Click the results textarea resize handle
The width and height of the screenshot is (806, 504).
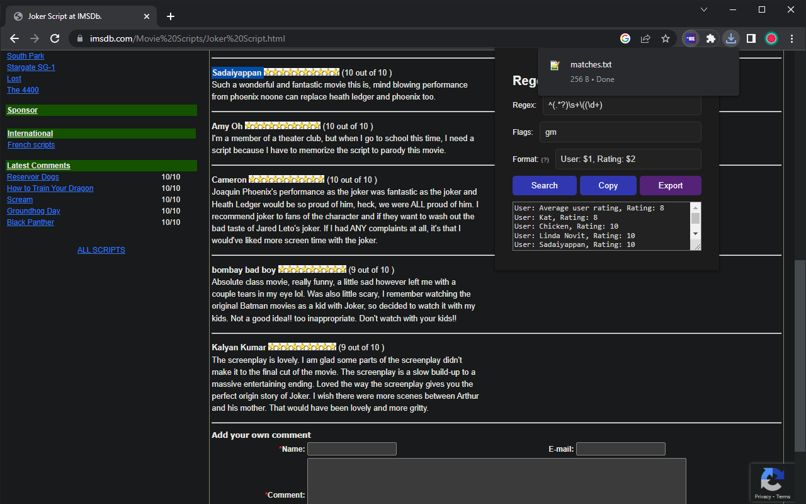tap(697, 246)
